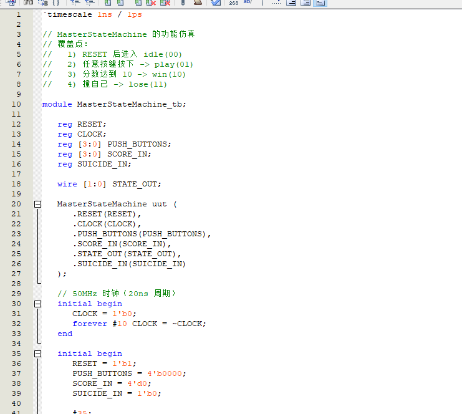Click the ');' closing on line 27
This screenshot has width=462, height=414.
point(62,274)
